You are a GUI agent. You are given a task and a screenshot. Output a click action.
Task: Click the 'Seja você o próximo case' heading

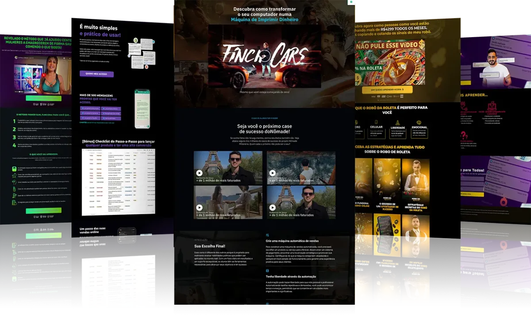264,126
